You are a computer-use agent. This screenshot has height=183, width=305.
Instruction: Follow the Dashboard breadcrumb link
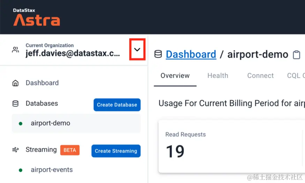[191, 54]
